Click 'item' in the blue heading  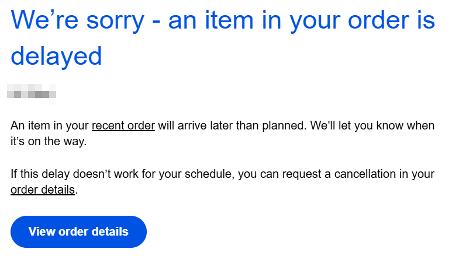[x=229, y=20]
